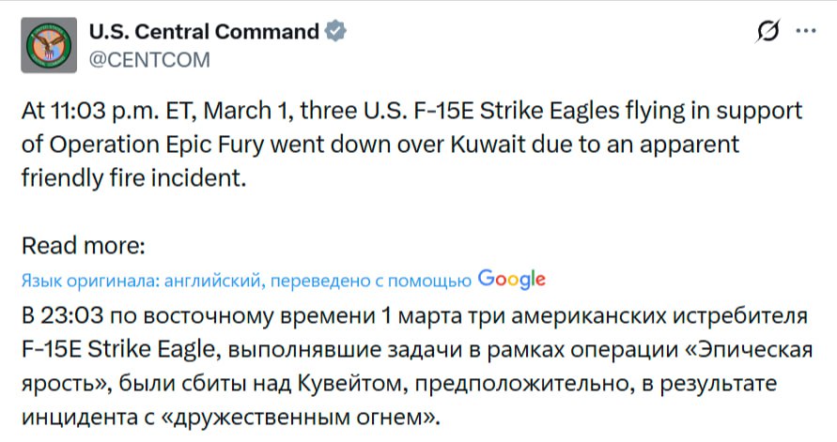Click the Grok slashed-circle icon

[x=767, y=32]
